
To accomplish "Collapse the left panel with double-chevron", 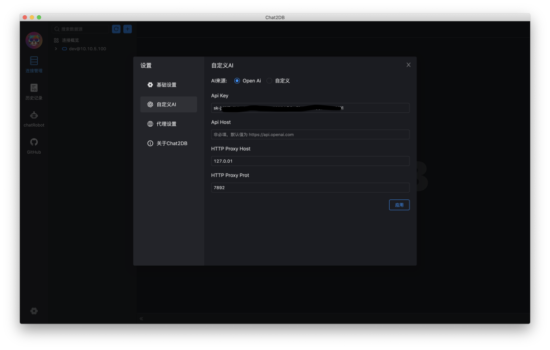I will pos(142,318).
